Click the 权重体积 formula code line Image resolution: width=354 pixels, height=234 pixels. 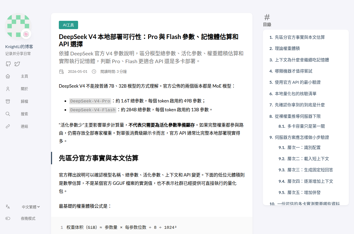121,227
